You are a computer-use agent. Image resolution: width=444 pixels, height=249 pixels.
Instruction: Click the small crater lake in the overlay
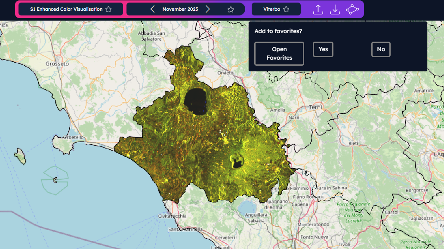[237, 162]
